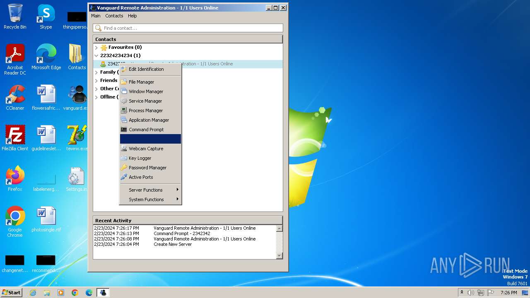This screenshot has height=298, width=530.
Task: Click the 7:26:17 PM activity entry
Action: [185, 228]
